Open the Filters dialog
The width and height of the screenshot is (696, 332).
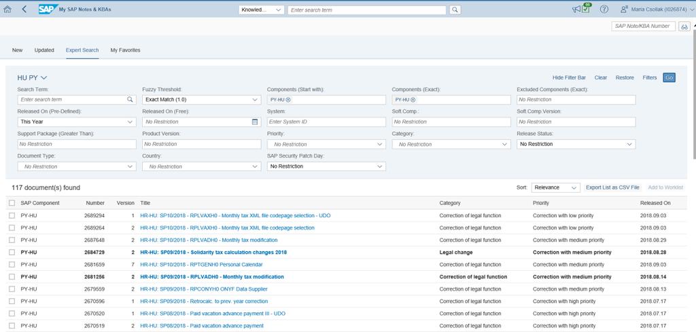[649, 77]
